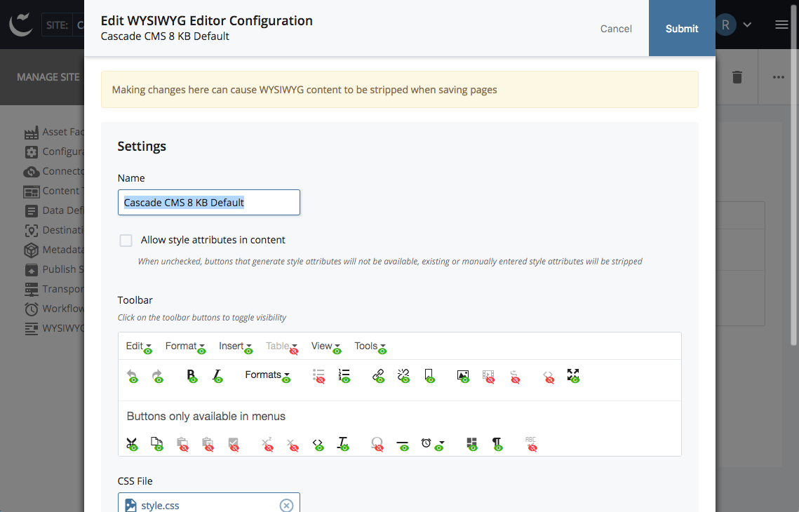Enable the Allow style attributes in content checkbox
This screenshot has width=799, height=512.
[126, 240]
